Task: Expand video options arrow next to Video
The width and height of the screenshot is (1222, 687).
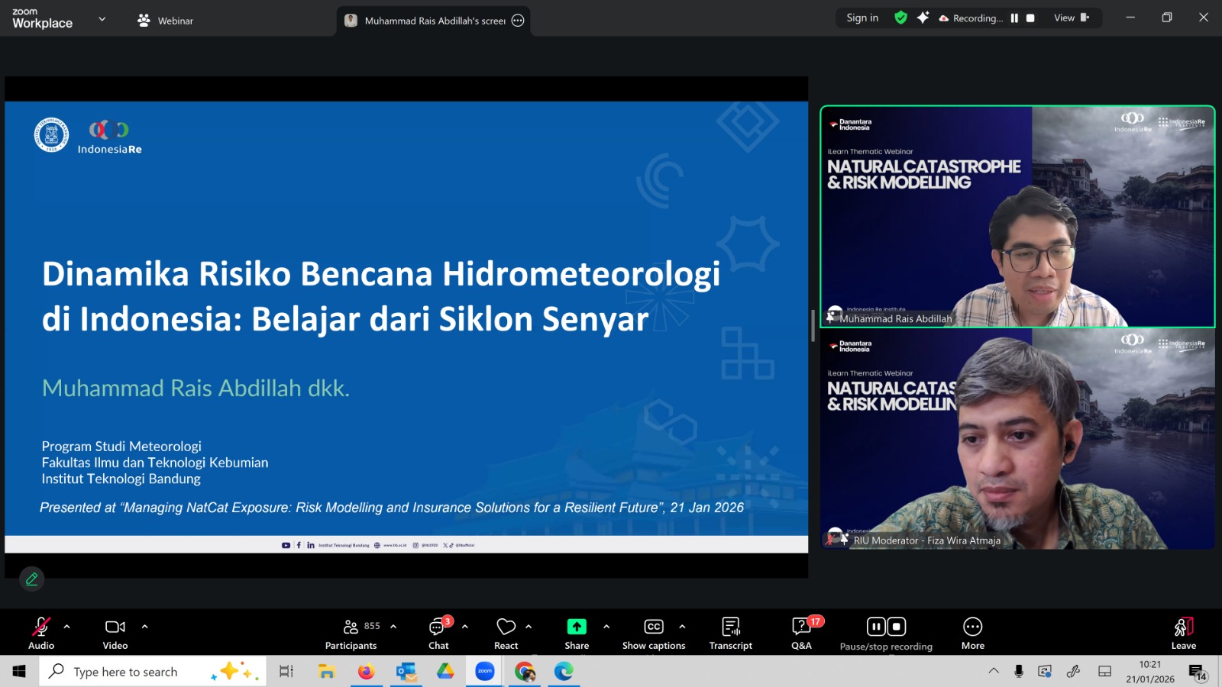Action: pos(144,627)
